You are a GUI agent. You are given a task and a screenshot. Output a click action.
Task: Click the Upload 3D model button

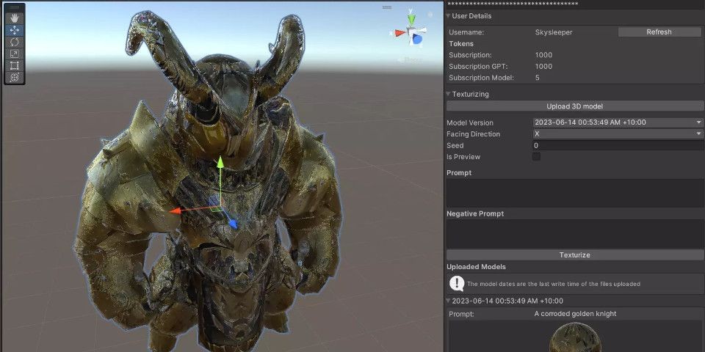point(574,106)
